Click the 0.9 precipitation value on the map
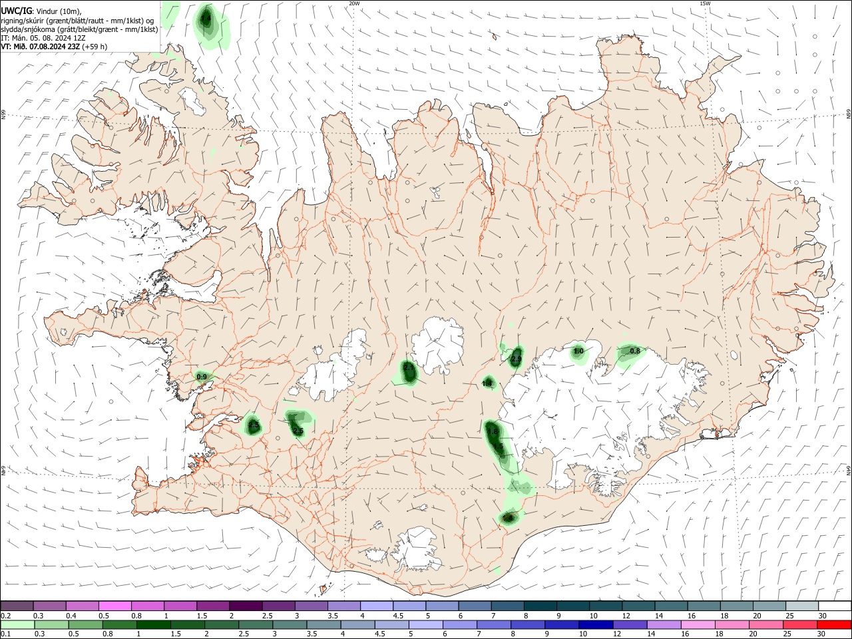The height and width of the screenshot is (639, 852). tap(202, 377)
